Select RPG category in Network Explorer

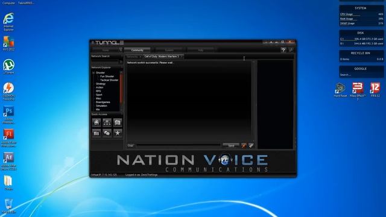98,91
